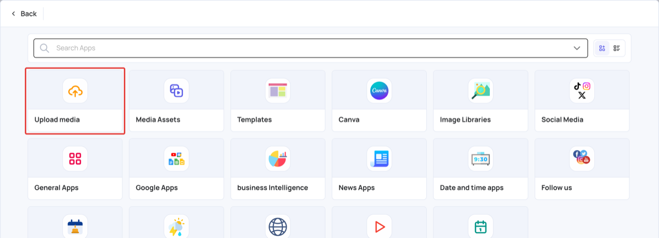Viewport: 659px width, 238px height.
Task: Click the Canva label
Action: click(349, 119)
